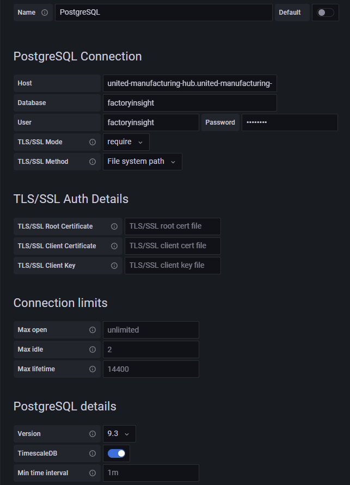This screenshot has width=350, height=485.
Task: Show info for TLS/SSL Root Certificate
Action: coord(114,226)
